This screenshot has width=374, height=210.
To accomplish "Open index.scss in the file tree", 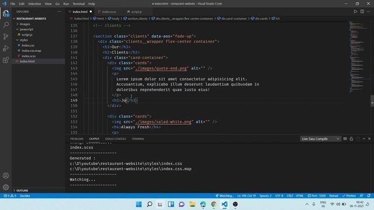I will pos(29,56).
